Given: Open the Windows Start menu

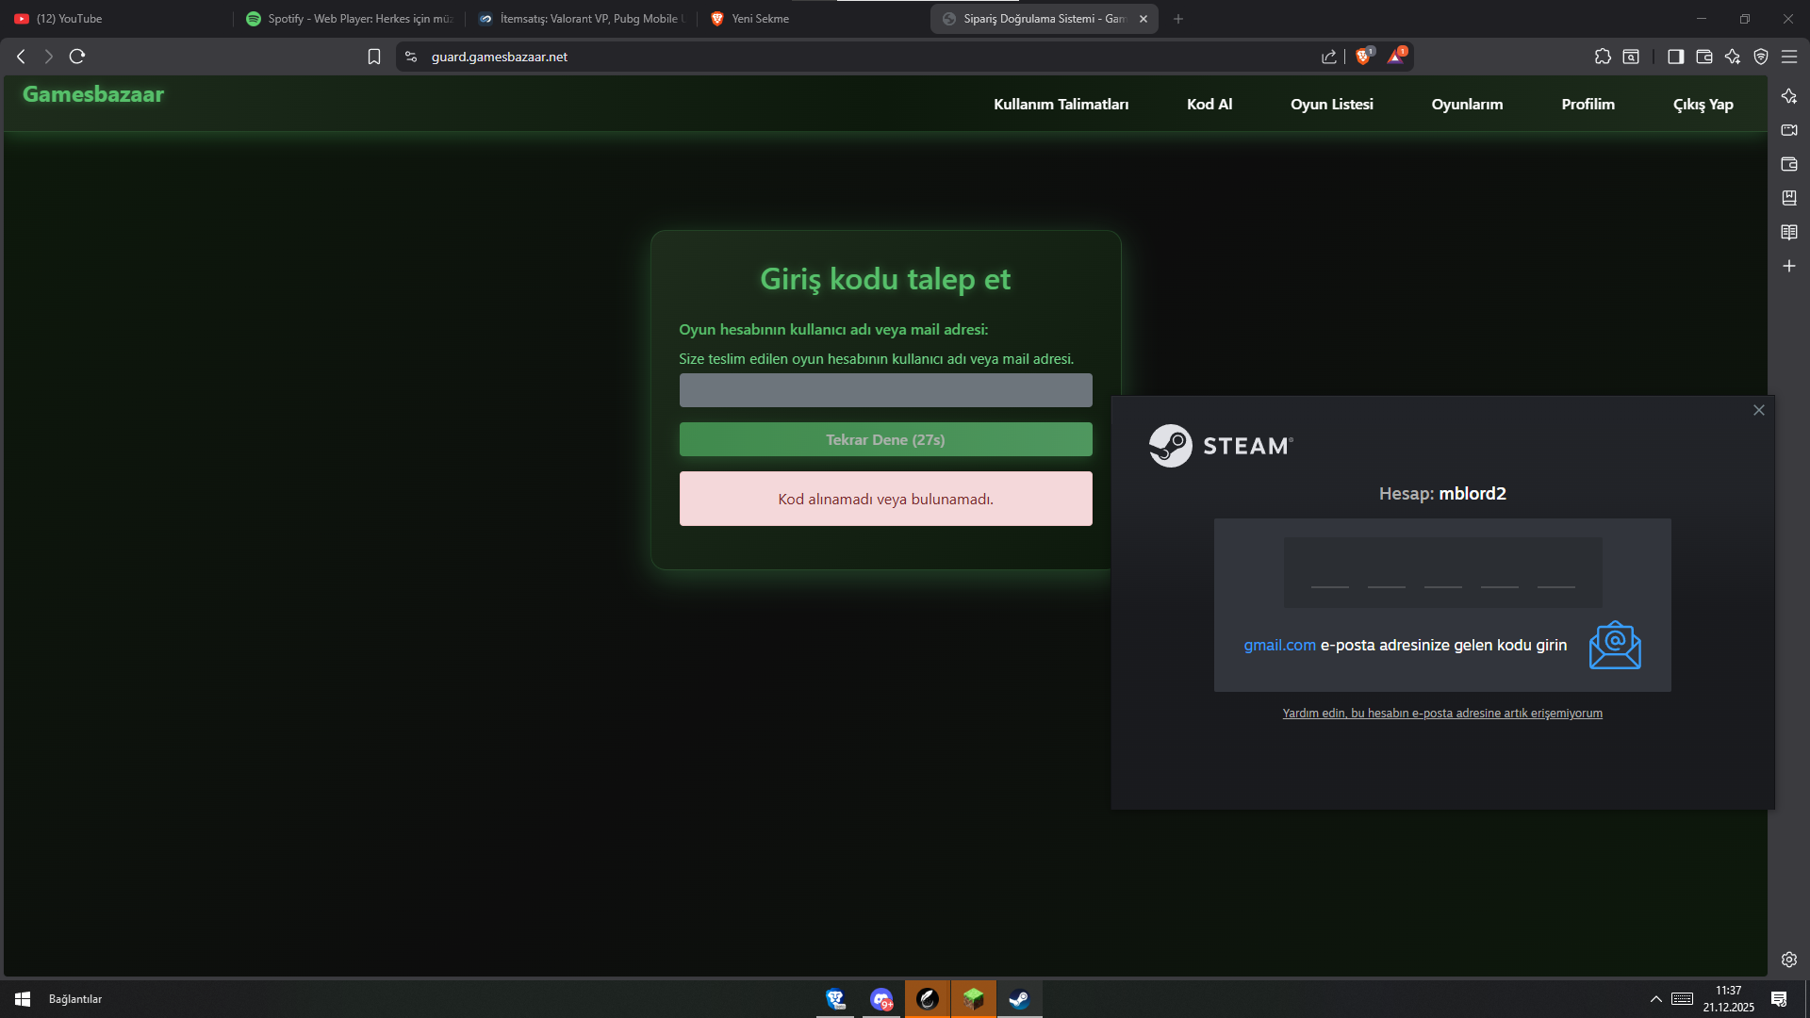Looking at the screenshot, I should (x=23, y=999).
